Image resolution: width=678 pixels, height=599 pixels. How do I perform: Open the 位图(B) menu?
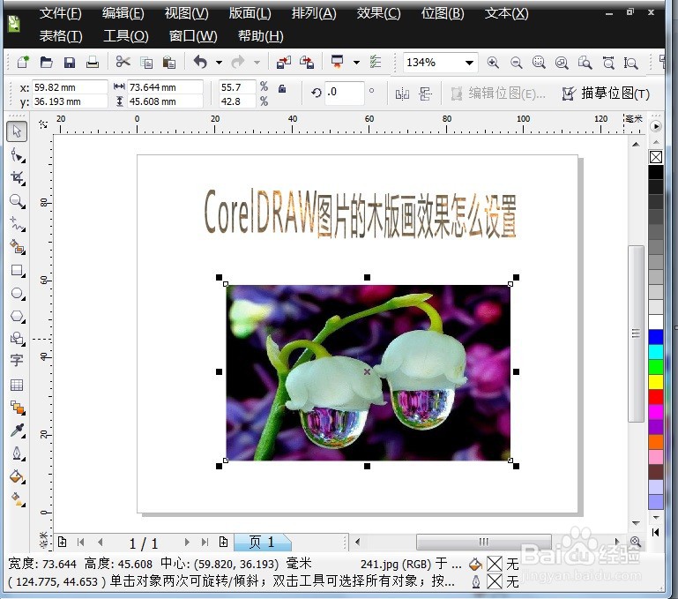click(x=443, y=13)
